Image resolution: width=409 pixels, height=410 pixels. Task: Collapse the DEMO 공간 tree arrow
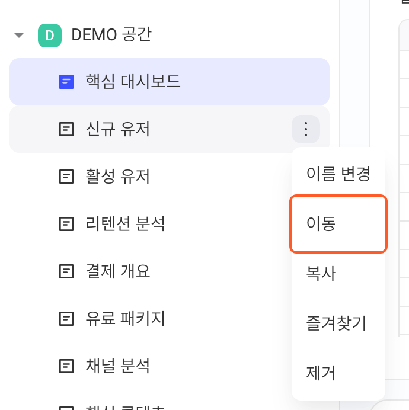coord(19,36)
